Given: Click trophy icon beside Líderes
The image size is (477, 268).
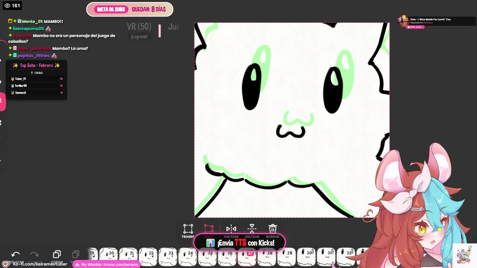Looking at the screenshot, I should point(32,73).
